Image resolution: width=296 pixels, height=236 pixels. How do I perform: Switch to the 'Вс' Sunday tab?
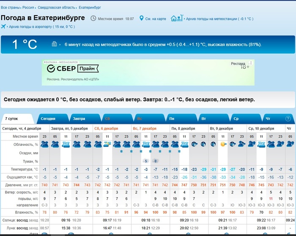pos(140,119)
